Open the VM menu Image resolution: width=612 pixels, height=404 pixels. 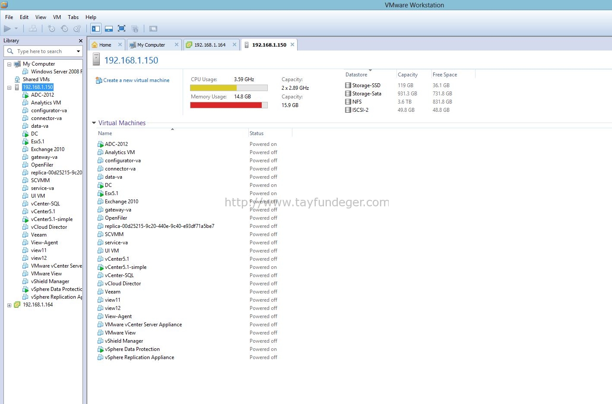tap(57, 17)
